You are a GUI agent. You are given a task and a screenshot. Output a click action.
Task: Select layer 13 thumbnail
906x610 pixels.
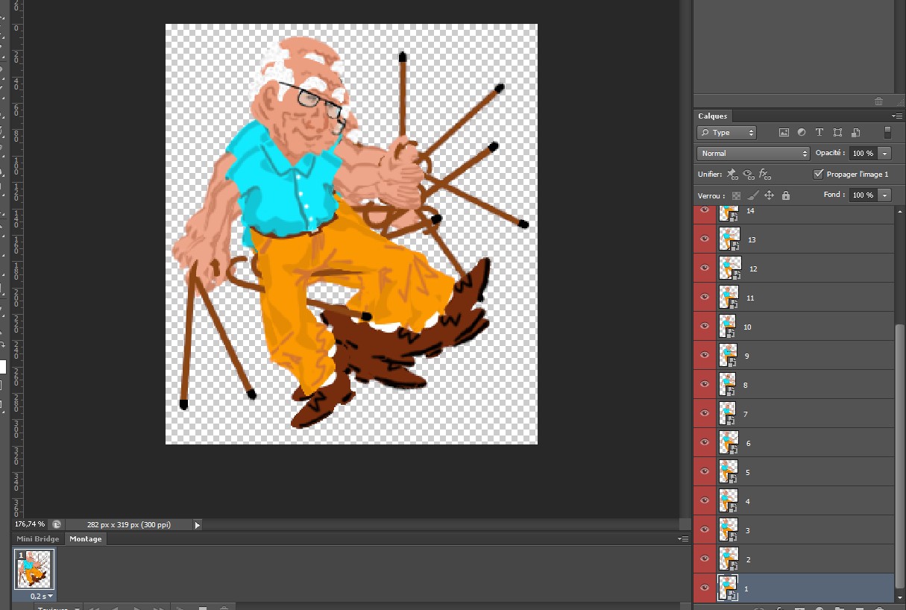729,239
